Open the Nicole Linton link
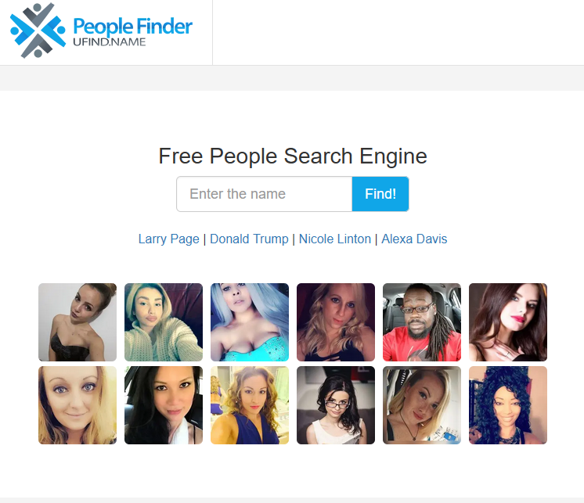This screenshot has height=503, width=584. [x=335, y=239]
